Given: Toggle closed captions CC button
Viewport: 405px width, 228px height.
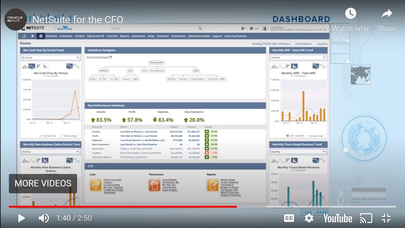Looking at the screenshot, I should (289, 218).
